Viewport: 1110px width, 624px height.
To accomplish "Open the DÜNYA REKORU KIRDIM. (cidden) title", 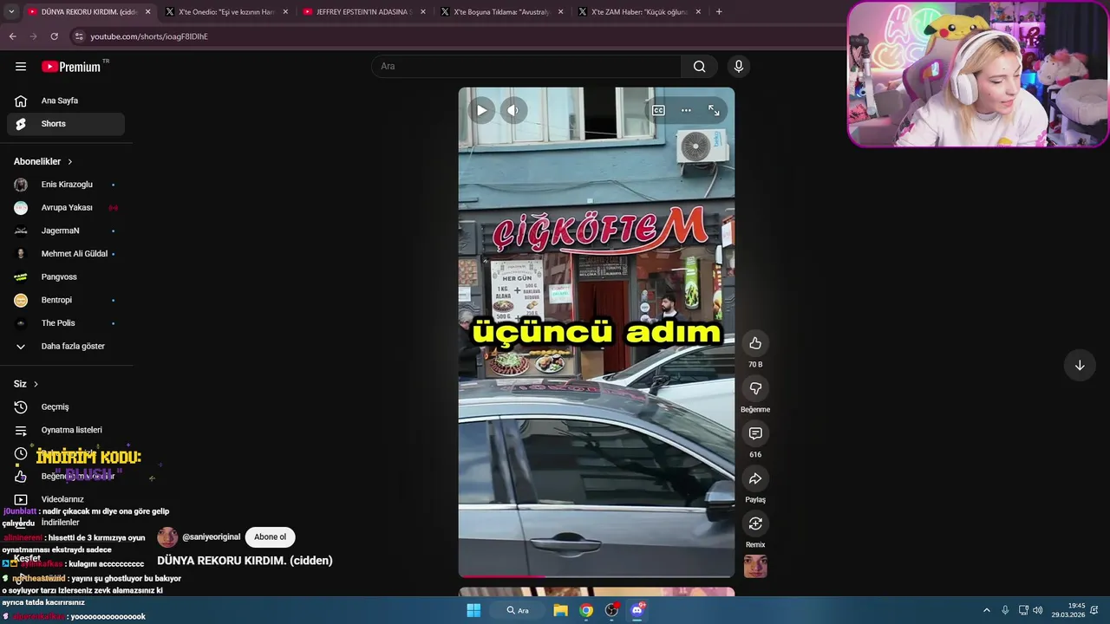I will (245, 561).
